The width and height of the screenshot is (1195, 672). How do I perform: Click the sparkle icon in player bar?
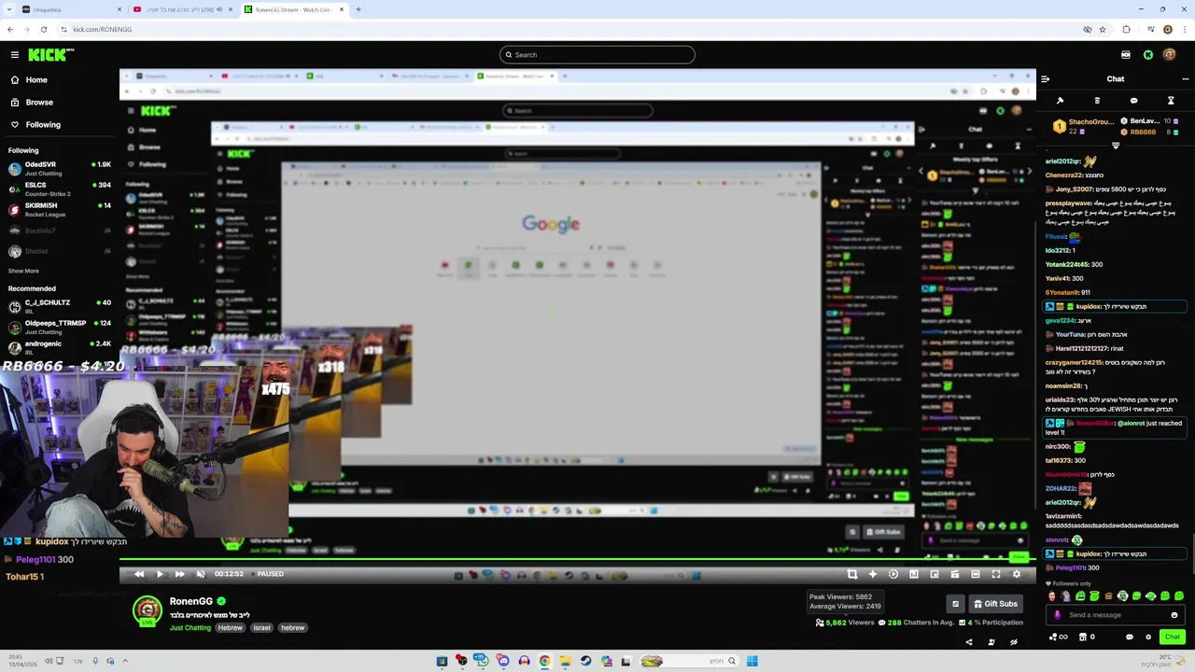873,574
